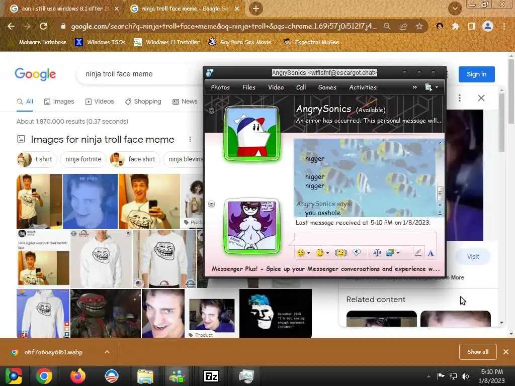Click the Messenger message input box

coord(365,239)
